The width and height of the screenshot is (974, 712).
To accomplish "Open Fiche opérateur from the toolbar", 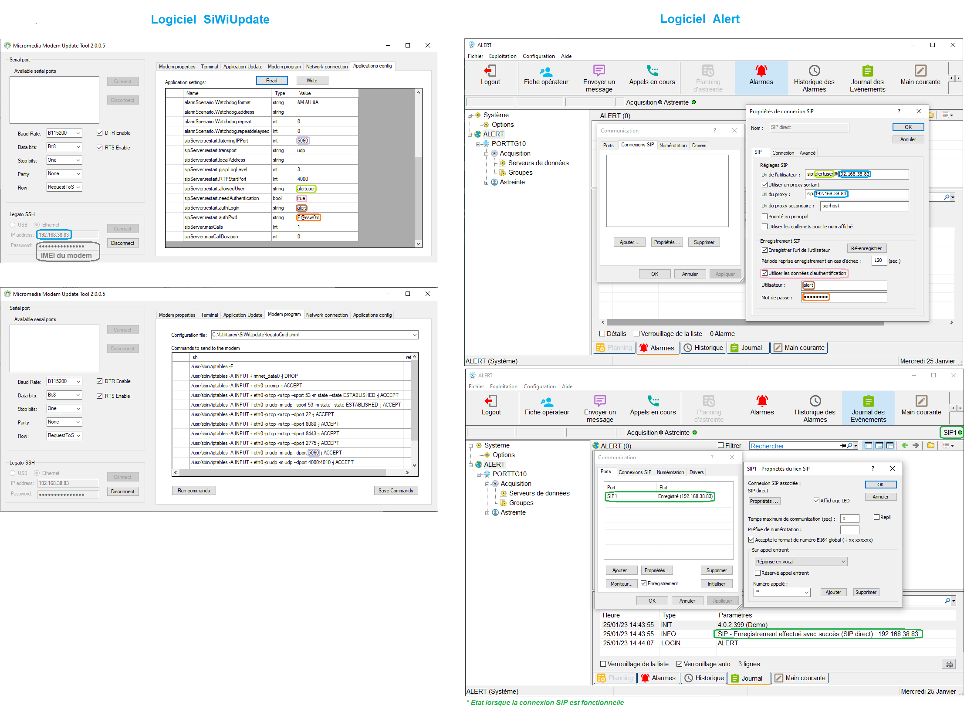I will [546, 77].
